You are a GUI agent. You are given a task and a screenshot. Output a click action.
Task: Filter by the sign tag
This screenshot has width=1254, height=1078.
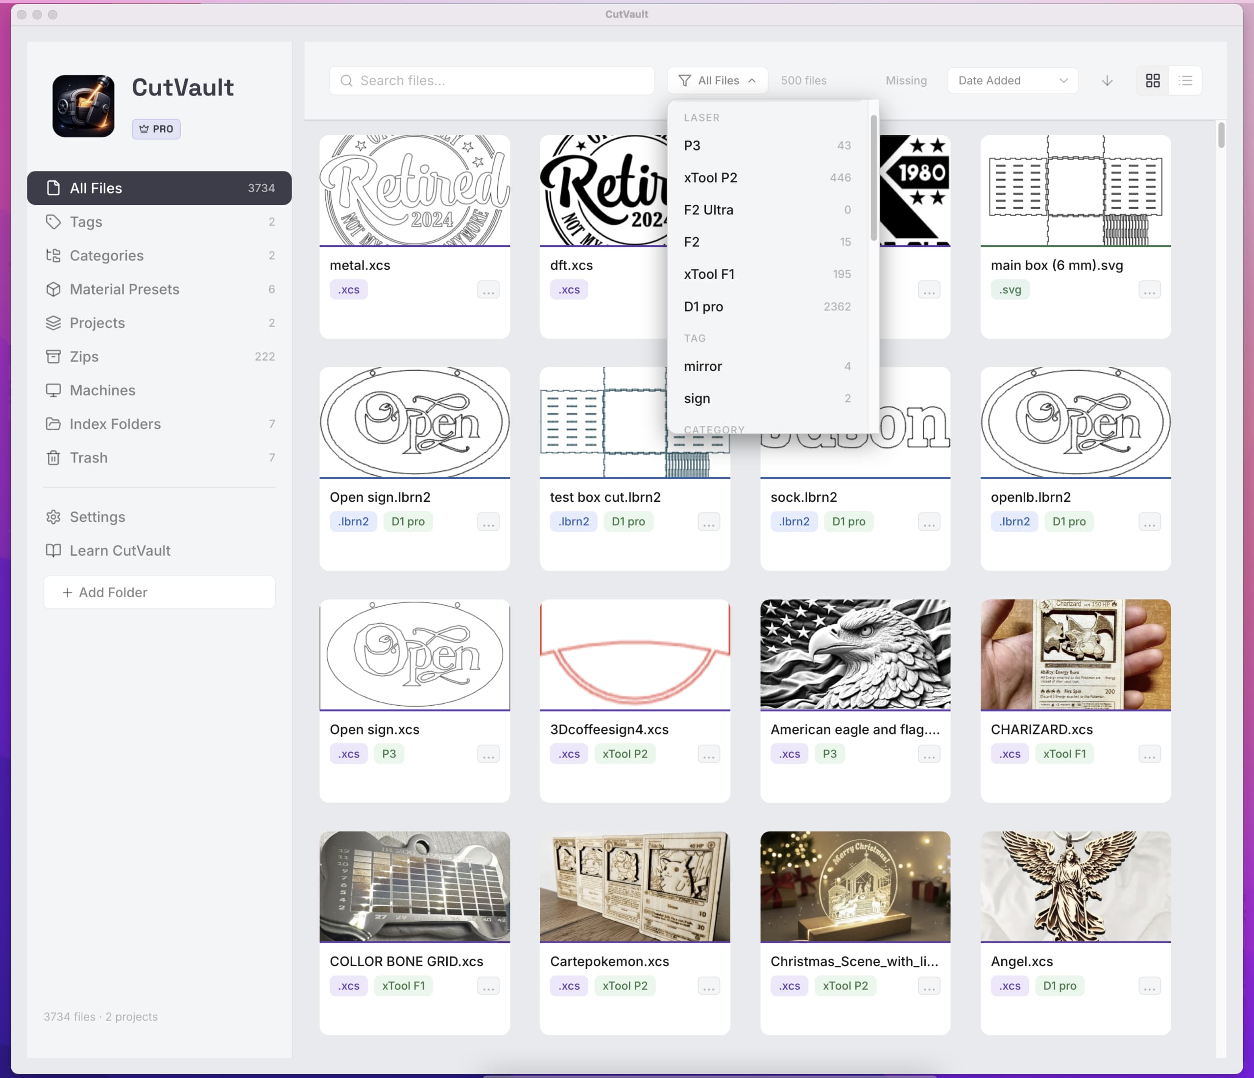coord(768,399)
